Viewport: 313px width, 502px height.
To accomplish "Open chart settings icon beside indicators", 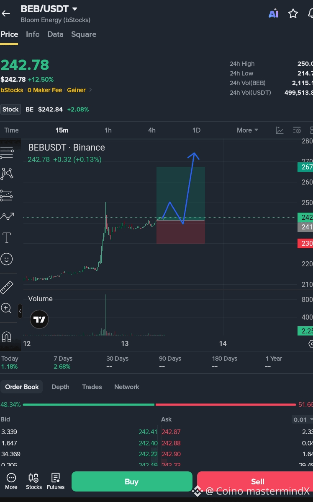I will pos(297,130).
